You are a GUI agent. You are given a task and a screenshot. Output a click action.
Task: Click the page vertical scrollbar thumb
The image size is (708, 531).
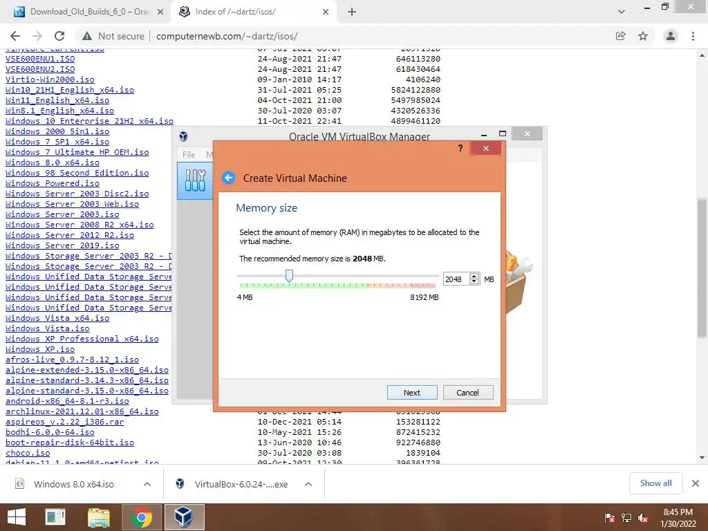(x=702, y=268)
